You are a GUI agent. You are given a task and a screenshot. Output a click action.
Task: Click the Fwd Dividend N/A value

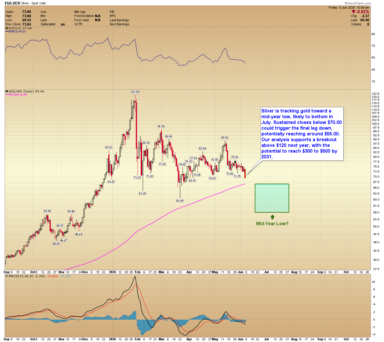[98, 16]
